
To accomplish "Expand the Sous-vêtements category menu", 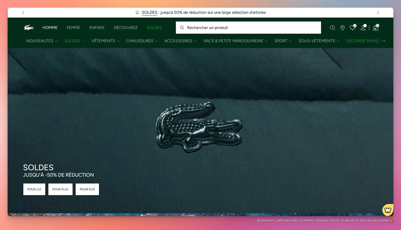I will pyautogui.click(x=319, y=41).
